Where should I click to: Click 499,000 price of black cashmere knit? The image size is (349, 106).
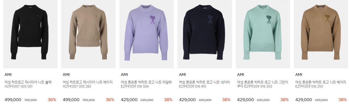coord(13,100)
